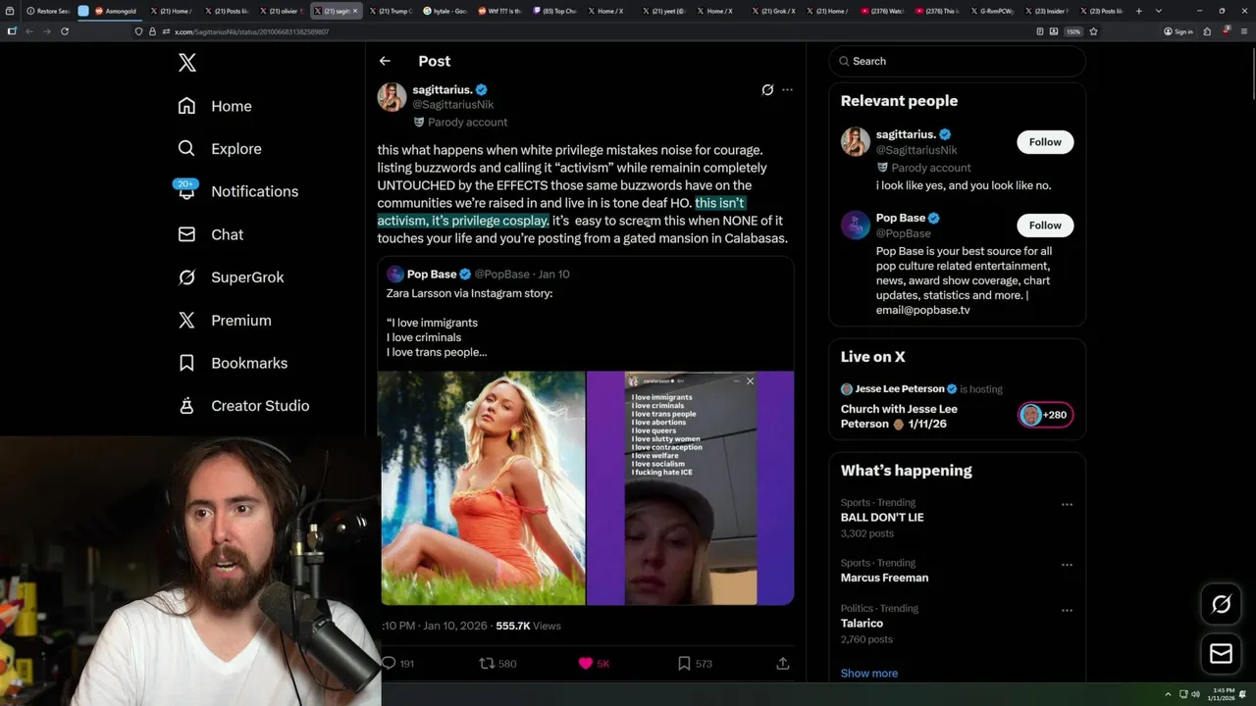
Task: Show hidden system tray icons
Action: pos(1168,694)
